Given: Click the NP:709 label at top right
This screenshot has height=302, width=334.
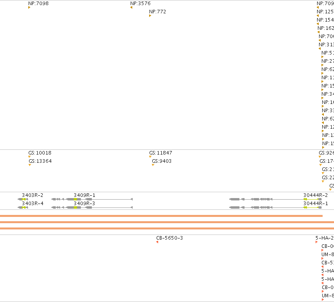Looking at the screenshot, I should 325,4.
